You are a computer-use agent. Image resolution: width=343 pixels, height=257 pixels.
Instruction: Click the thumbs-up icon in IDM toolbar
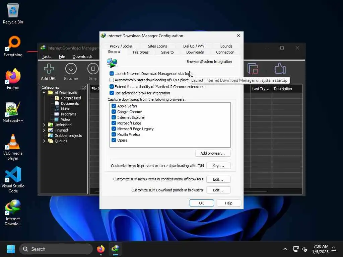[280, 69]
